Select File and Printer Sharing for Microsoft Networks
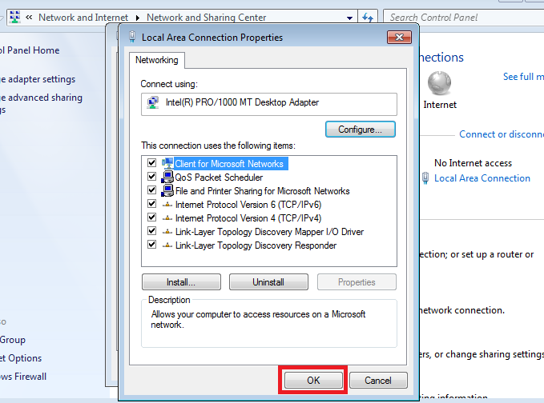The image size is (544, 403). point(263,191)
